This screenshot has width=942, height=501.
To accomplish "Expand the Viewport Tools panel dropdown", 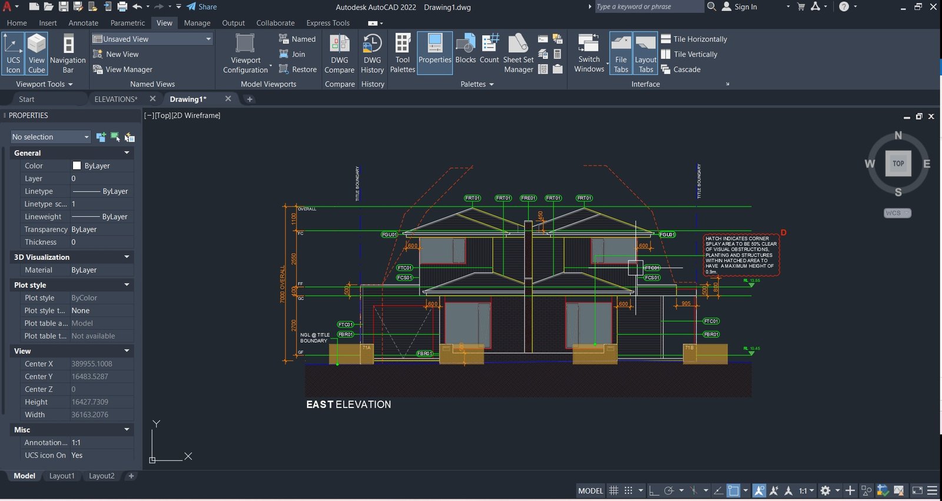I will pos(44,84).
